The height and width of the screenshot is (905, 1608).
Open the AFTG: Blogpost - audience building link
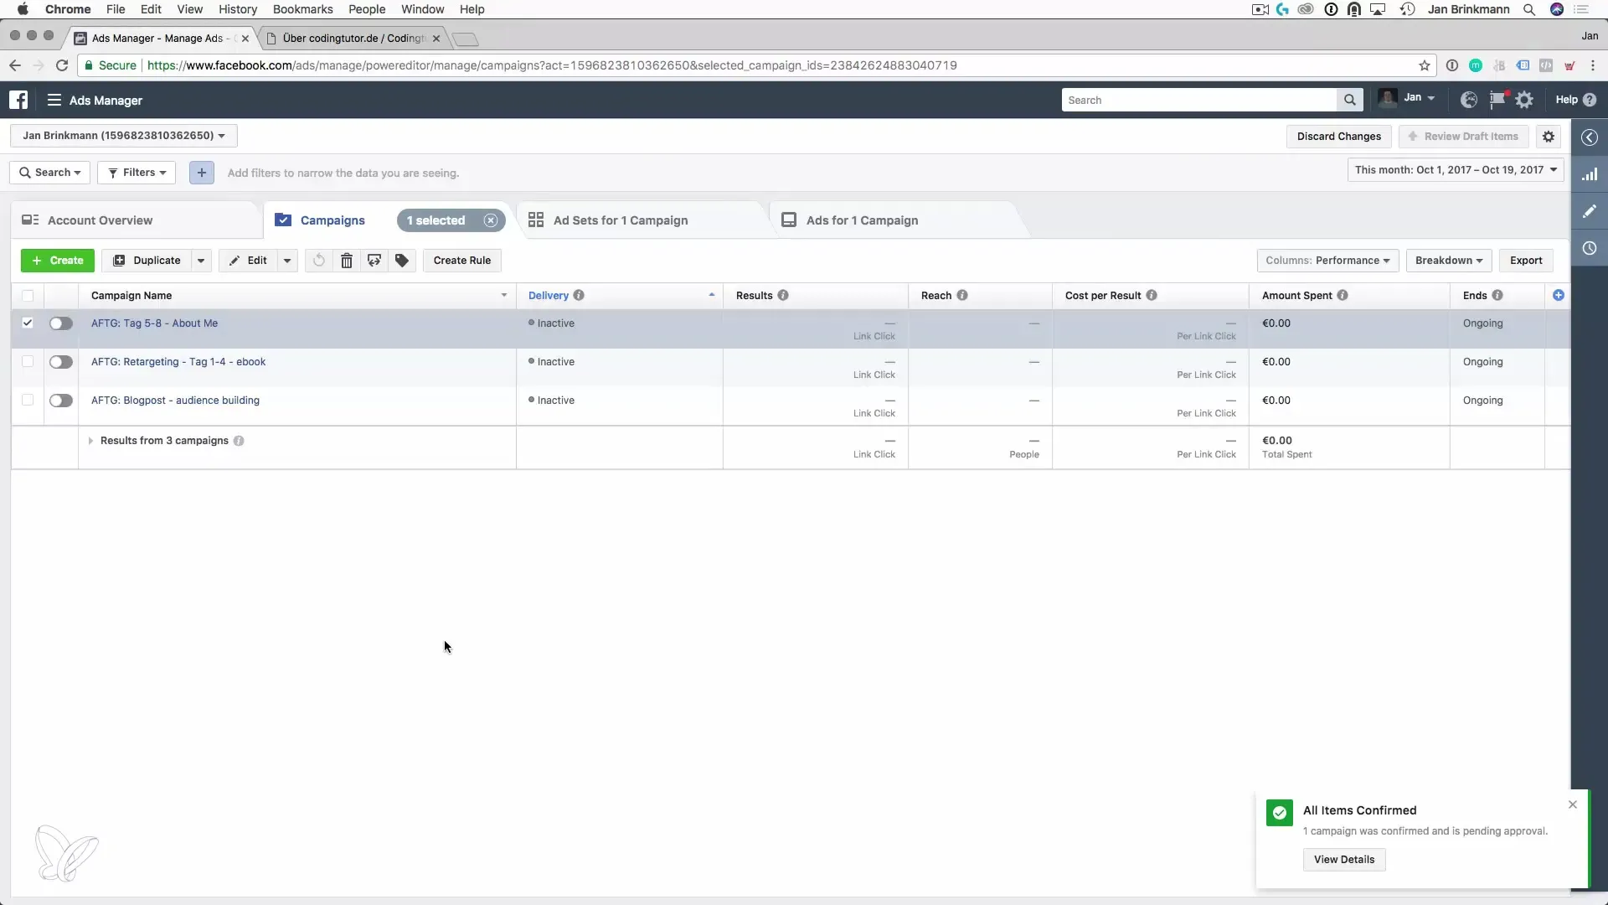click(x=175, y=401)
